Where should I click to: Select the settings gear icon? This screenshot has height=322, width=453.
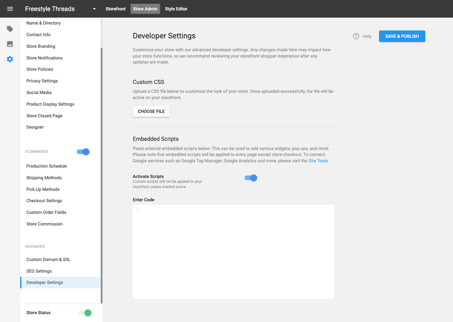10,59
